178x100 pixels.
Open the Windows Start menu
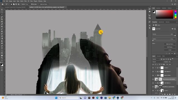point(56,98)
